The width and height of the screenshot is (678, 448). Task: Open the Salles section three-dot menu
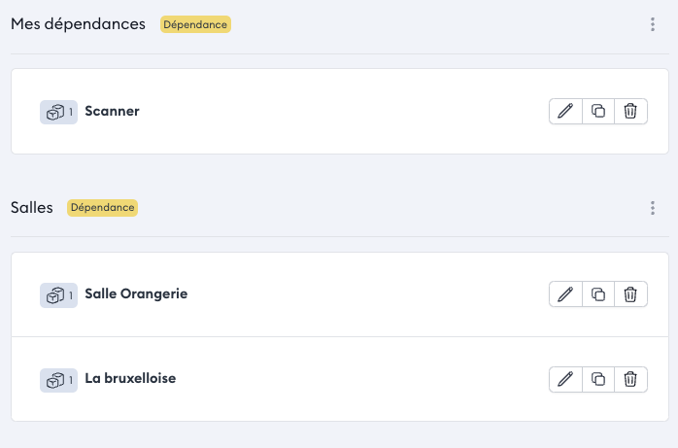(653, 208)
